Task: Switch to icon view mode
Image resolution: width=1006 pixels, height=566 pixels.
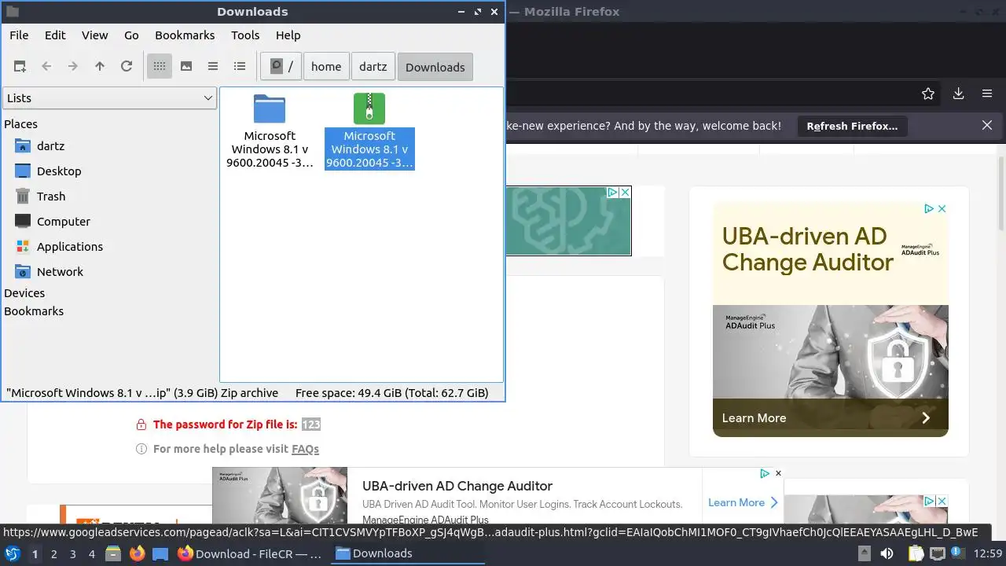Action: coord(160,67)
